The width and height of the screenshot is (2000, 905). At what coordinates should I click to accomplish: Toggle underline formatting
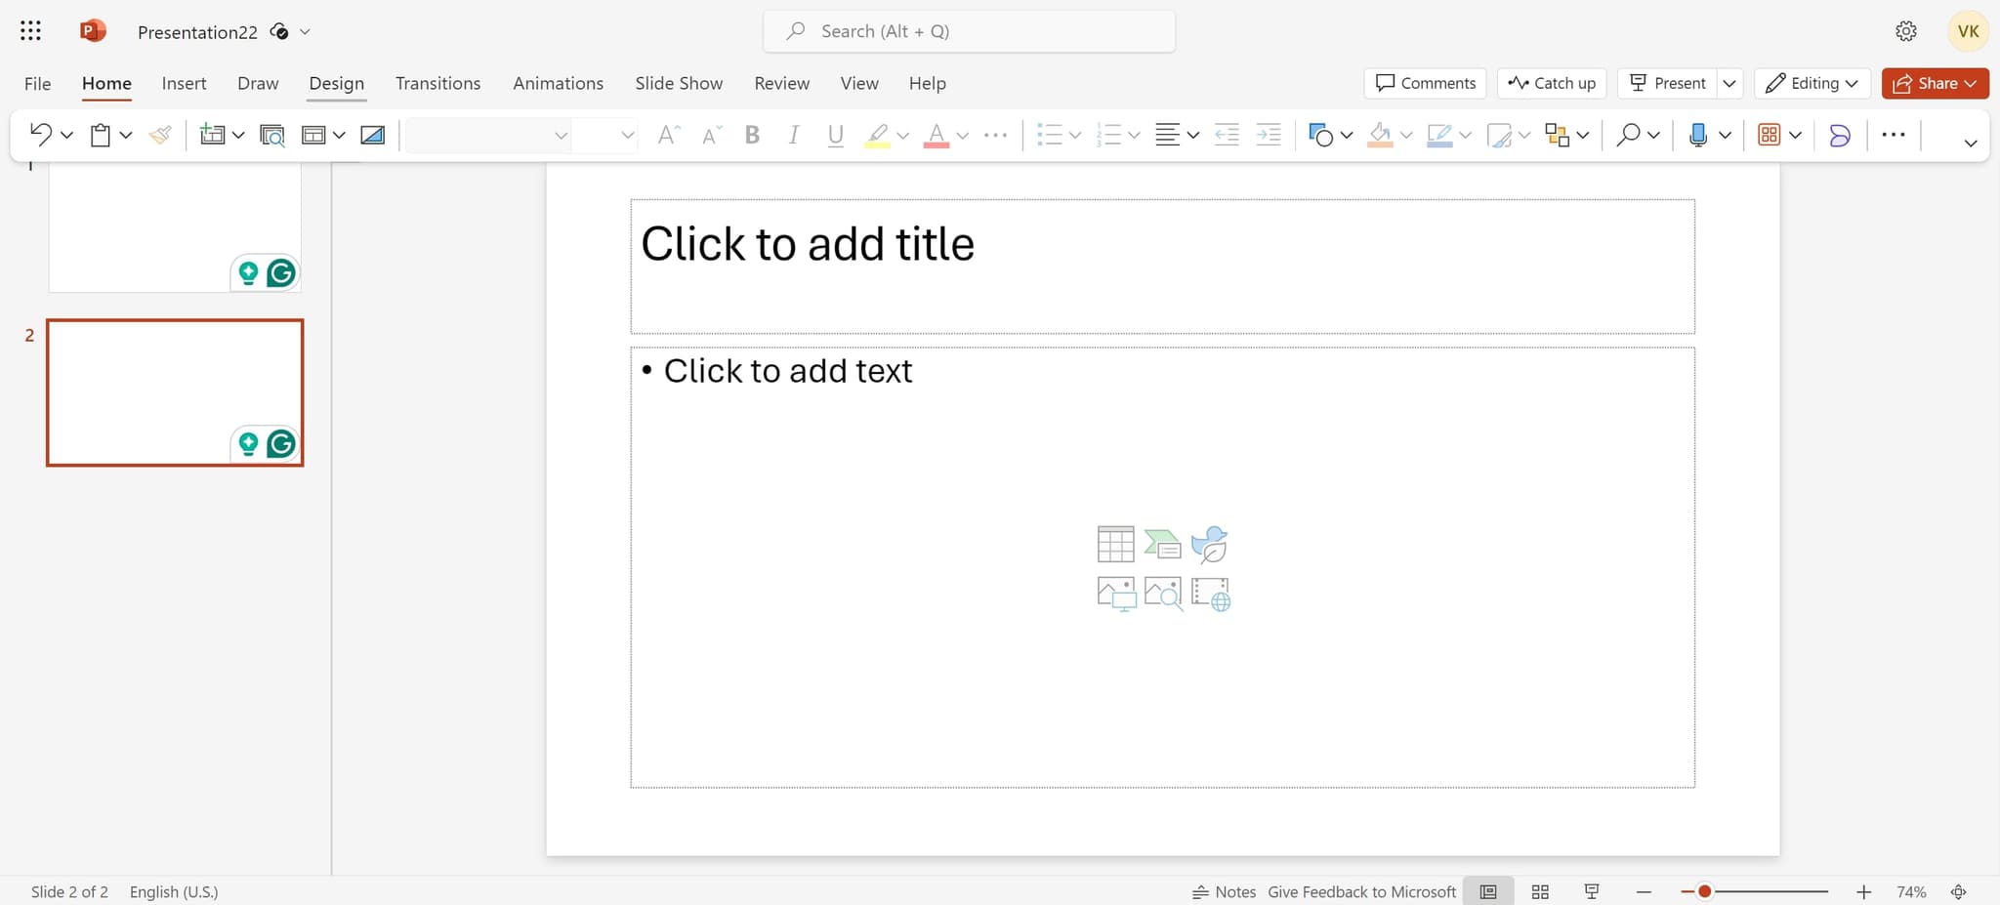tap(835, 135)
